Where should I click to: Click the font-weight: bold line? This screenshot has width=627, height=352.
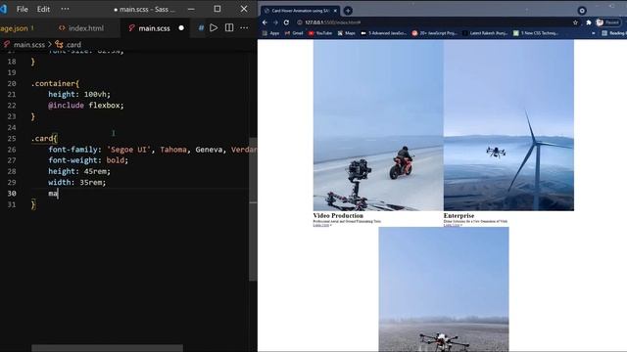[x=88, y=160]
